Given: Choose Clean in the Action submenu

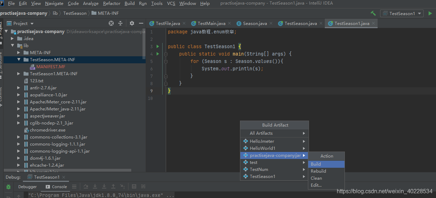Looking at the screenshot, I should tap(326, 178).
